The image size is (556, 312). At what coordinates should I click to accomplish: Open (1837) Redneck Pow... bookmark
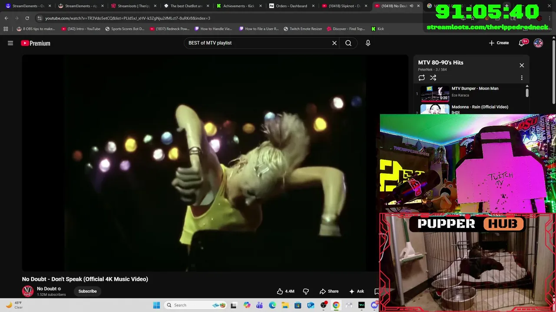tap(170, 29)
